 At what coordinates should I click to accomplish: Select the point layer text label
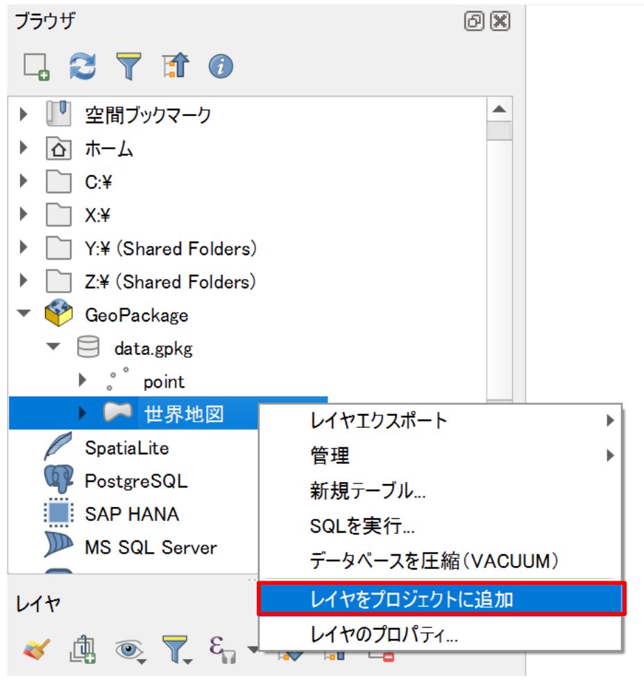click(164, 382)
